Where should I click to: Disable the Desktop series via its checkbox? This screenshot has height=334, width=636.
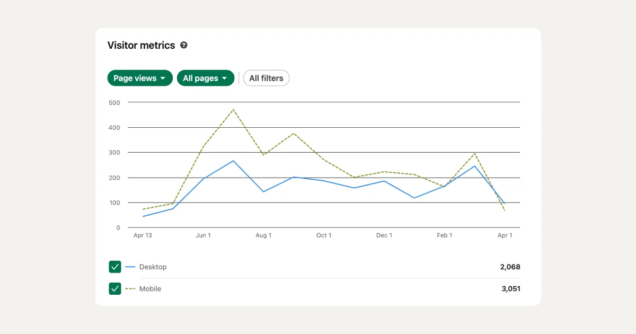click(x=115, y=267)
